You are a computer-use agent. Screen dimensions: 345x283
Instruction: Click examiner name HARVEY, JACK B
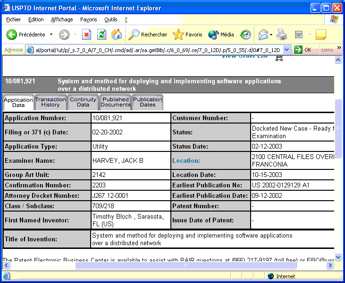click(118, 160)
